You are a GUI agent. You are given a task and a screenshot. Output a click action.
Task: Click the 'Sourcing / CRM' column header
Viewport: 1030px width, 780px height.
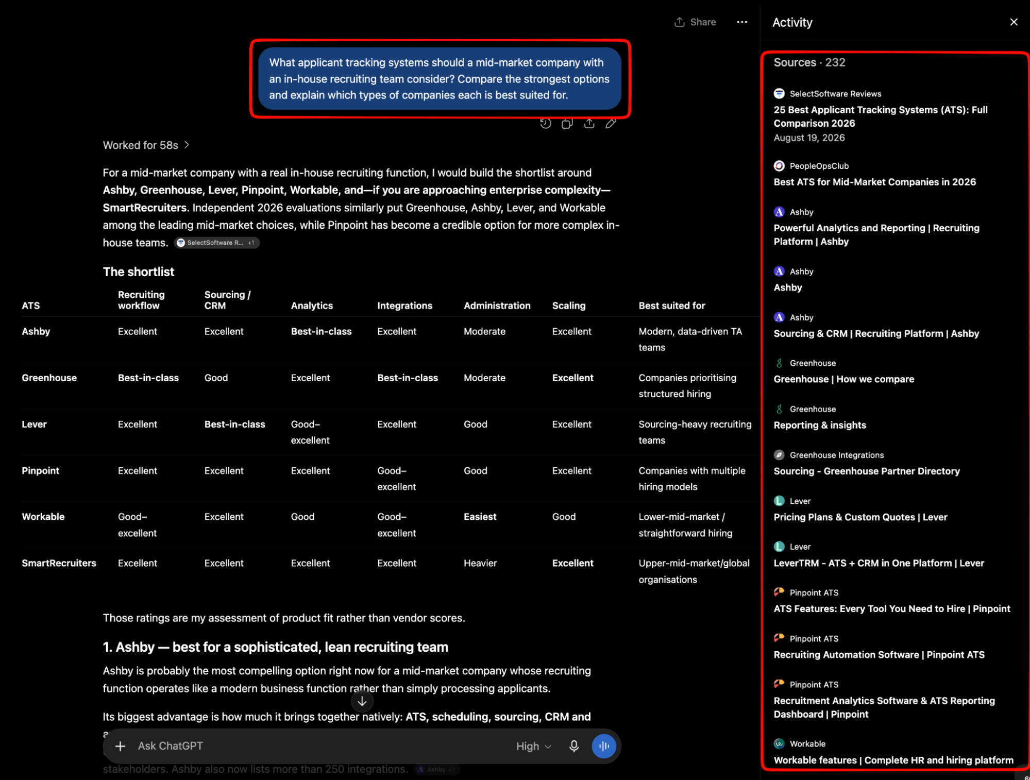(x=227, y=300)
